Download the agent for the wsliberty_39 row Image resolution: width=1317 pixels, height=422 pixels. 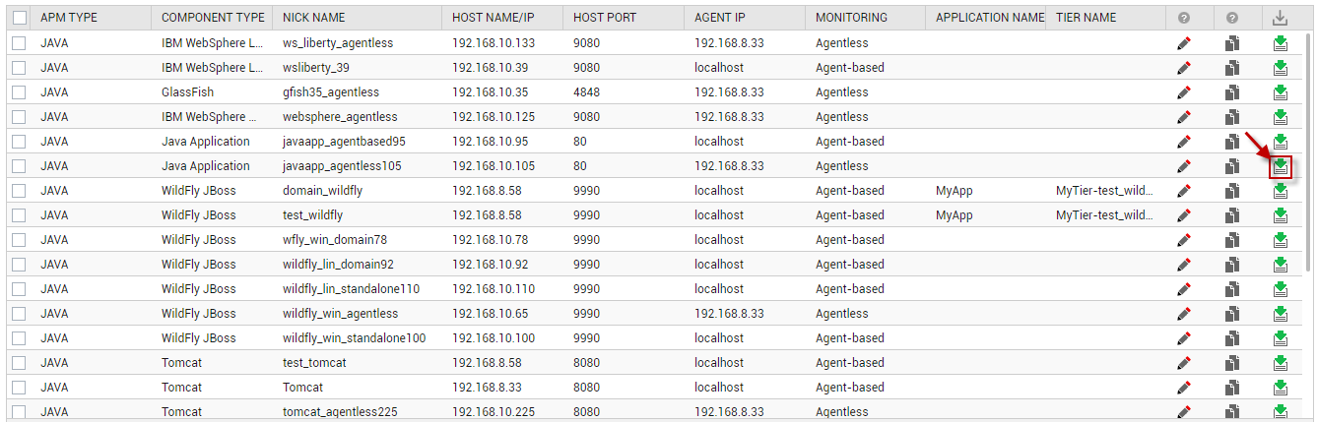point(1280,68)
